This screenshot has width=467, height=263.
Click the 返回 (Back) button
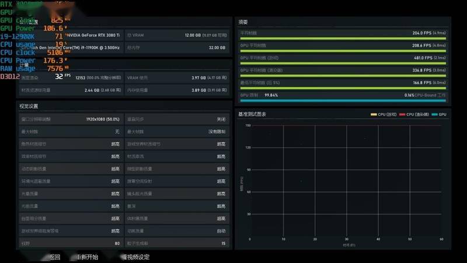point(54,257)
